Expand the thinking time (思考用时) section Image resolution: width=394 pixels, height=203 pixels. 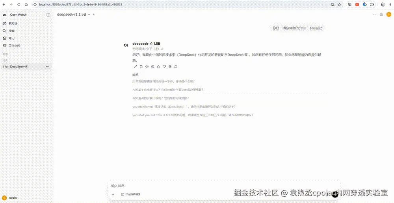148,49
